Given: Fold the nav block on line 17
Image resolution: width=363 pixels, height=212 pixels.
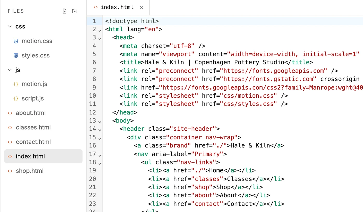Looking at the screenshot, I should coord(100,155).
